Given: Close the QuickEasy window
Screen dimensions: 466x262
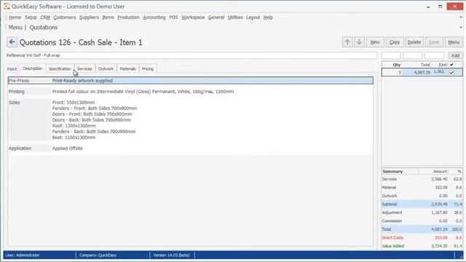Looking at the screenshot, I should tap(454, 7).
